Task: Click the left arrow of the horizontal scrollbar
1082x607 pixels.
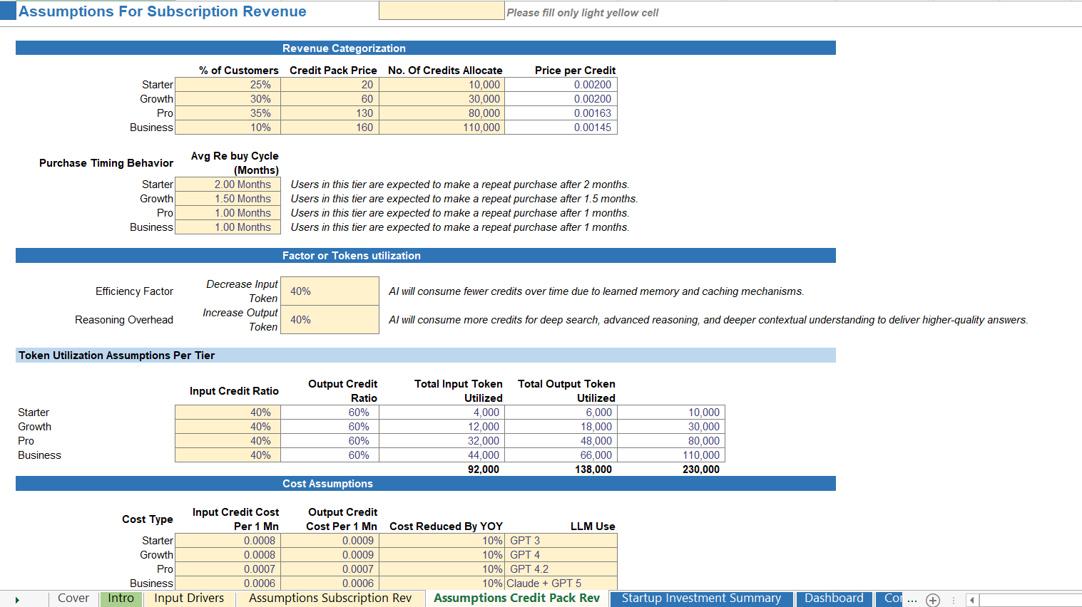Action: [974, 599]
